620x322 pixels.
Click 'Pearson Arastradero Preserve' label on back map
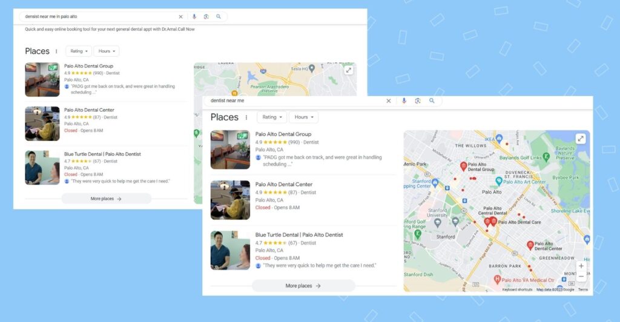pos(269,89)
